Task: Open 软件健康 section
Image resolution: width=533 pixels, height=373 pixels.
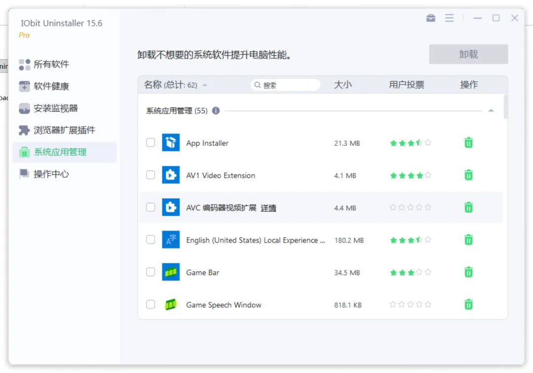Action: (65, 86)
